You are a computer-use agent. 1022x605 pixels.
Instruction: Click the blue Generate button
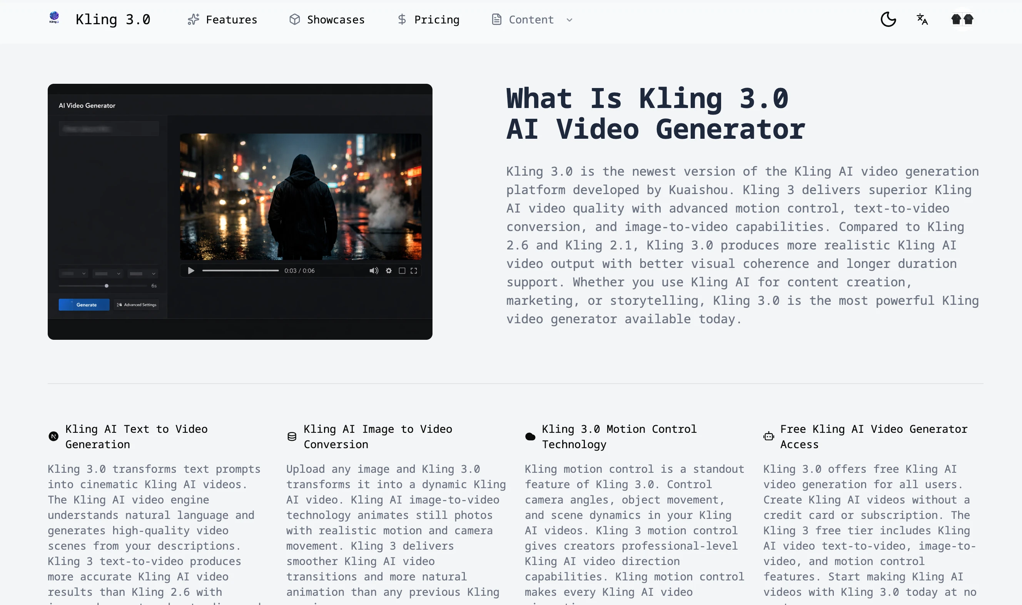[84, 304]
